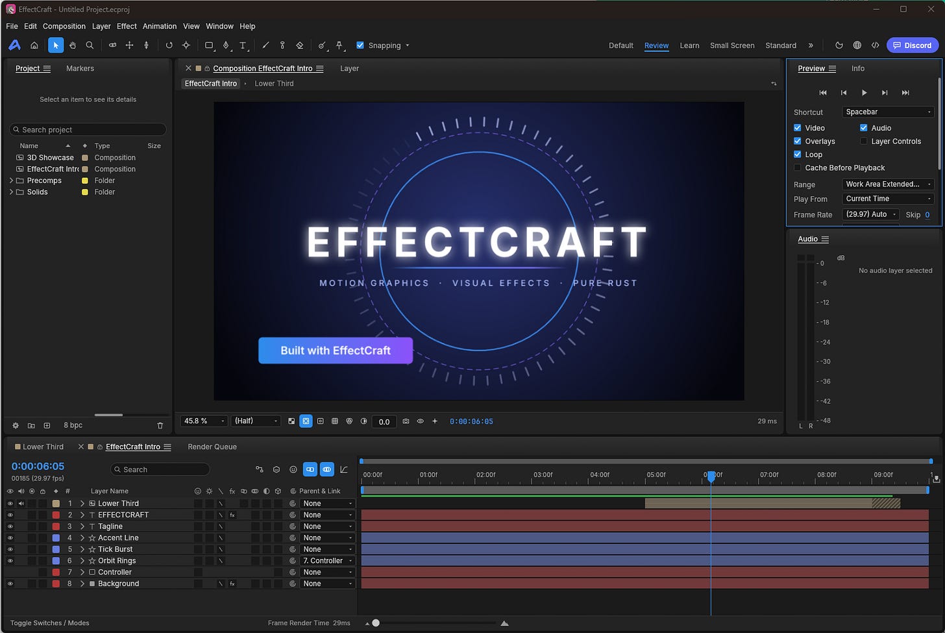Open the Composition menu
This screenshot has height=633, width=945.
[64, 26]
